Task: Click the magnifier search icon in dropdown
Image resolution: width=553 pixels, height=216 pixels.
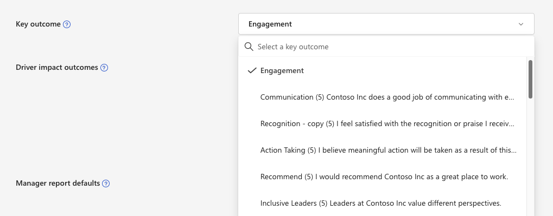Action: coord(249,47)
